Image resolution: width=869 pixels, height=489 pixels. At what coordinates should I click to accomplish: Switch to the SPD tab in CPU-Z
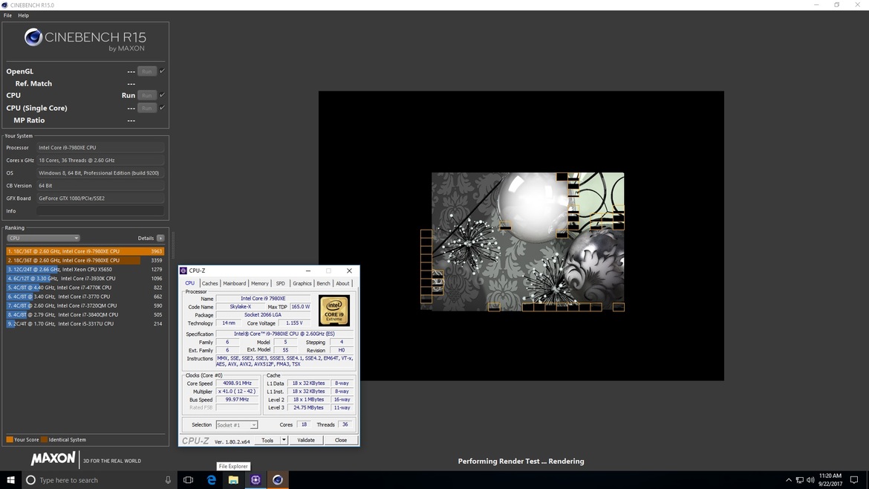(x=281, y=283)
